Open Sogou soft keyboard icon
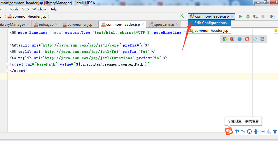Viewport: 278px width, 141px height. pyautogui.click(x=262, y=131)
